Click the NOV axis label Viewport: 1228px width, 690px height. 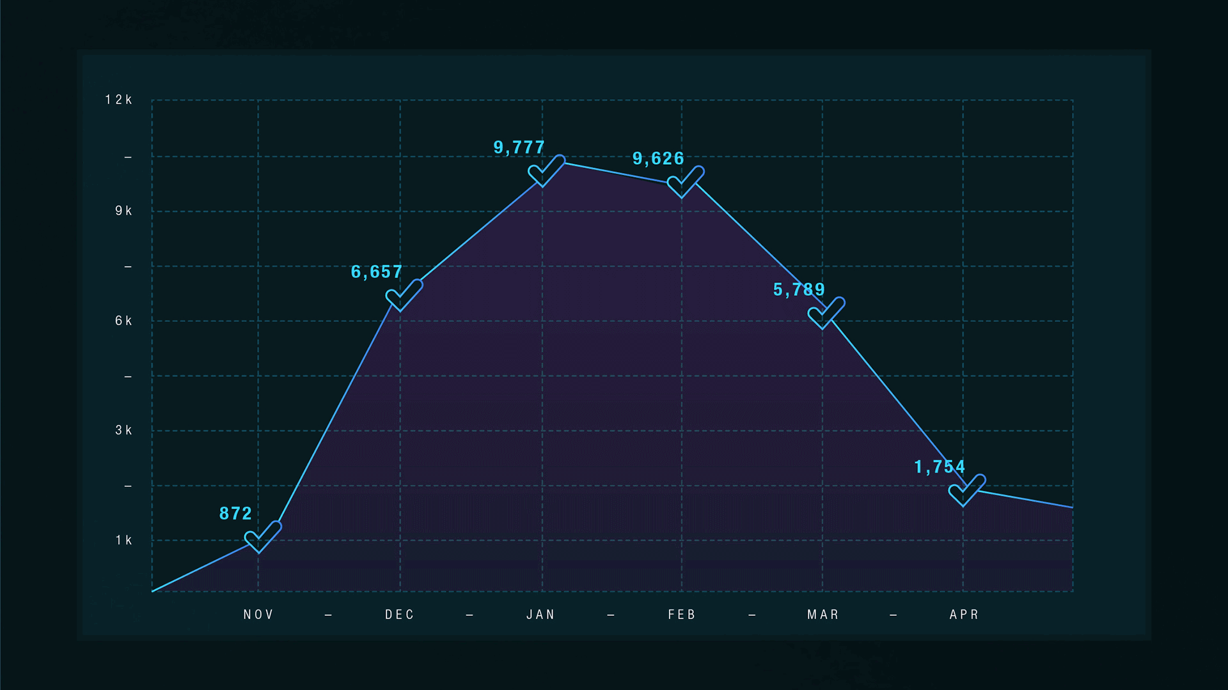258,615
